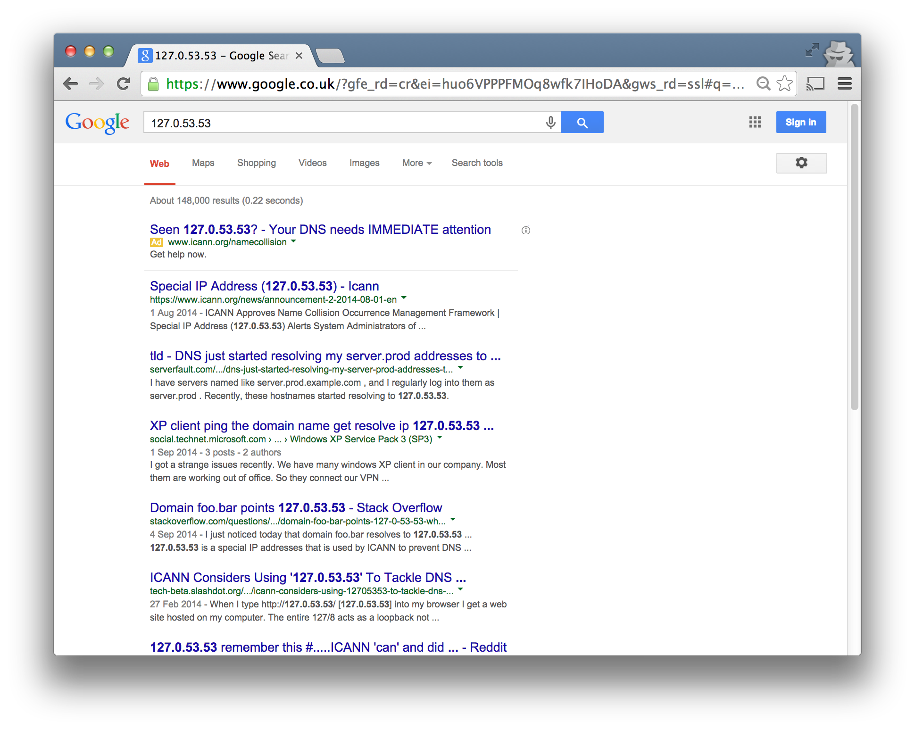Screen dimensions: 915x730
Task: Click the microphone voice search icon
Action: pos(550,123)
